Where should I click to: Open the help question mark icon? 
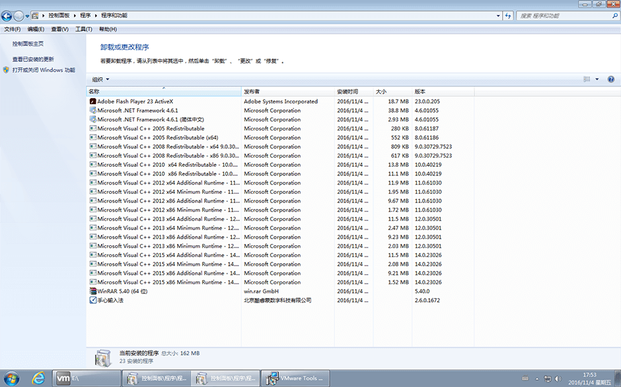click(610, 80)
